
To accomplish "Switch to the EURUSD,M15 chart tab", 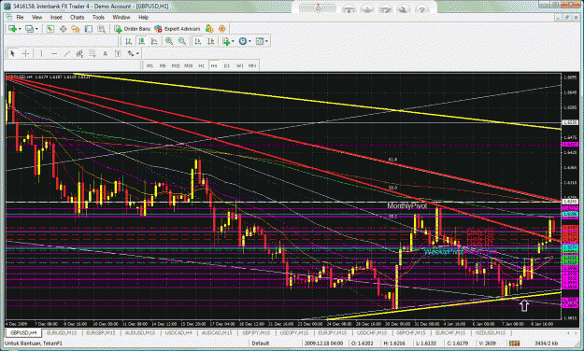I will pyautogui.click(x=62, y=332).
